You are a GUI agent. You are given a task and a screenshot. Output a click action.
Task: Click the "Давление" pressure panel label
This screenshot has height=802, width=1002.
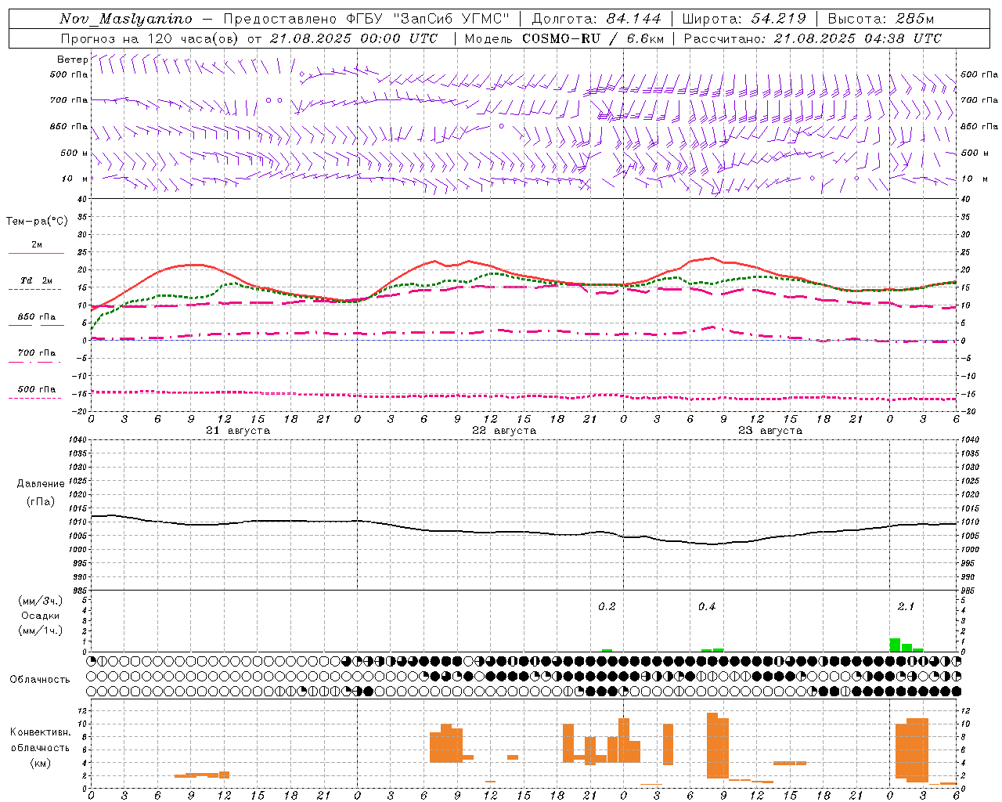[x=41, y=484]
